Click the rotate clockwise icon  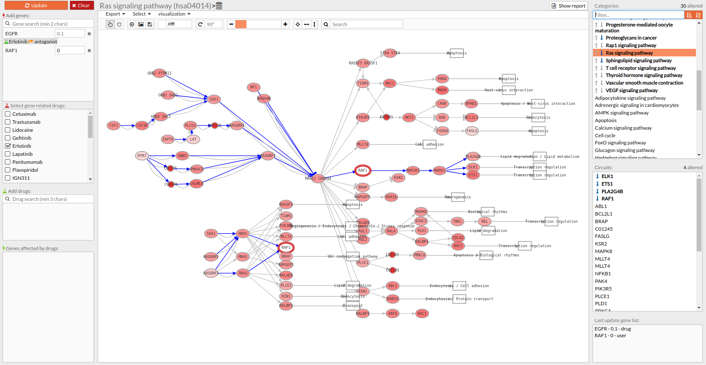(x=201, y=24)
